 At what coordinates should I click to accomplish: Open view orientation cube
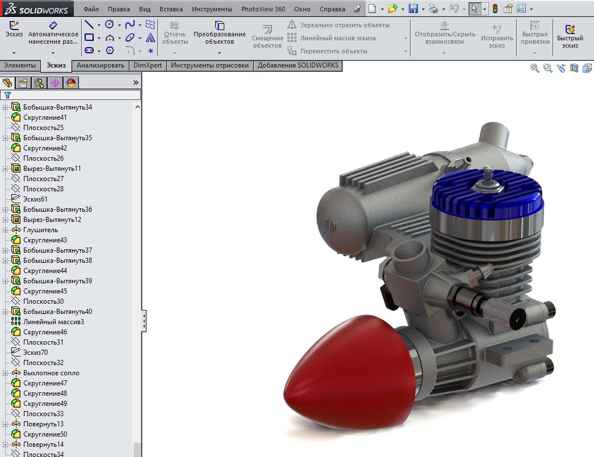587,68
